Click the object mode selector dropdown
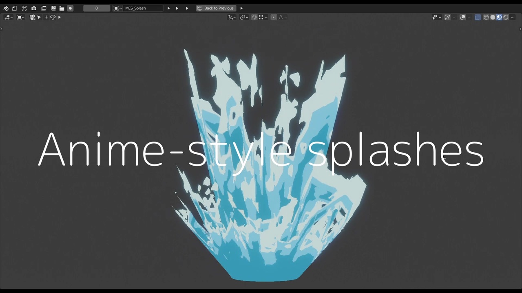The height and width of the screenshot is (293, 522). (20, 17)
